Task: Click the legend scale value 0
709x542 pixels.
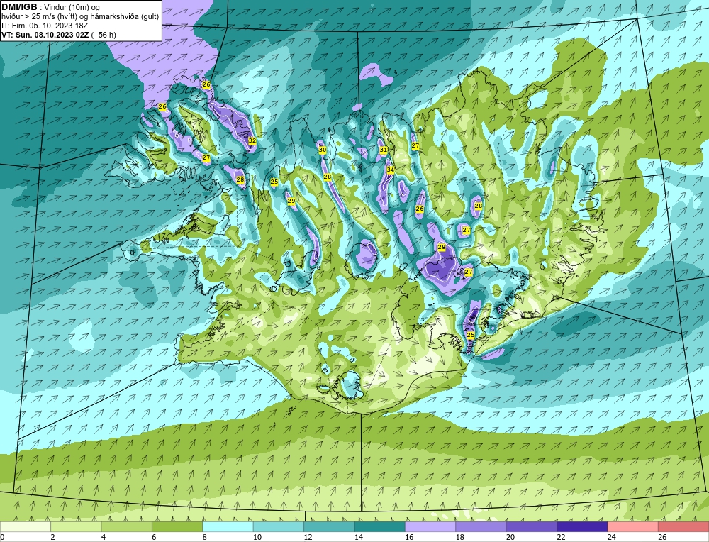Action: pyautogui.click(x=2, y=537)
